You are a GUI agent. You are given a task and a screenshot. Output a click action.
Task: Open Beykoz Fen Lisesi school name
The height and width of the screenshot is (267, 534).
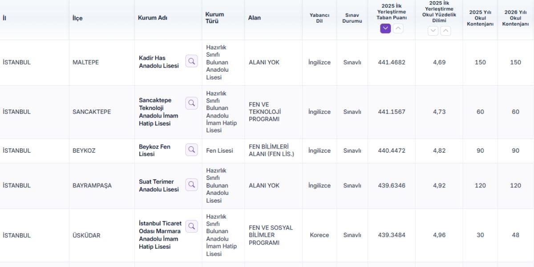(154, 150)
